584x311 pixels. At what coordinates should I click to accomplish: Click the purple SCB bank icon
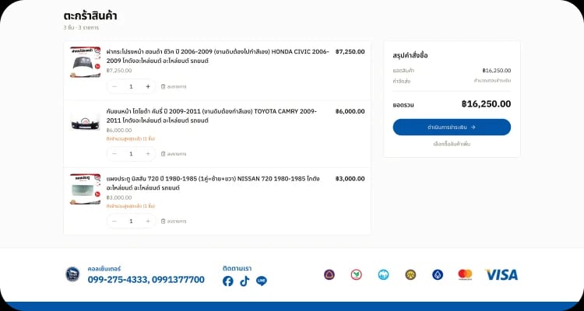coord(329,275)
